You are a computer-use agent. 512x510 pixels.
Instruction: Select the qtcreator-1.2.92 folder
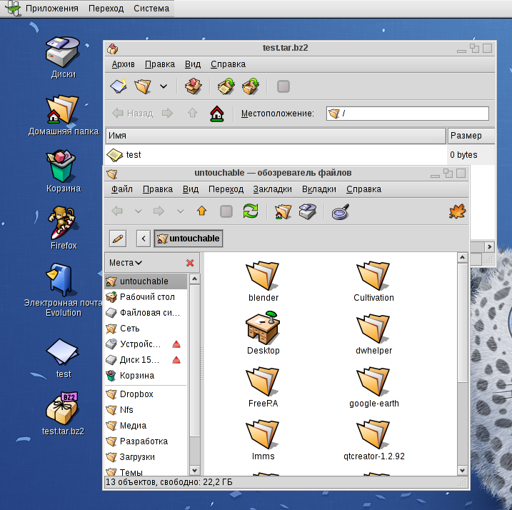373,440
